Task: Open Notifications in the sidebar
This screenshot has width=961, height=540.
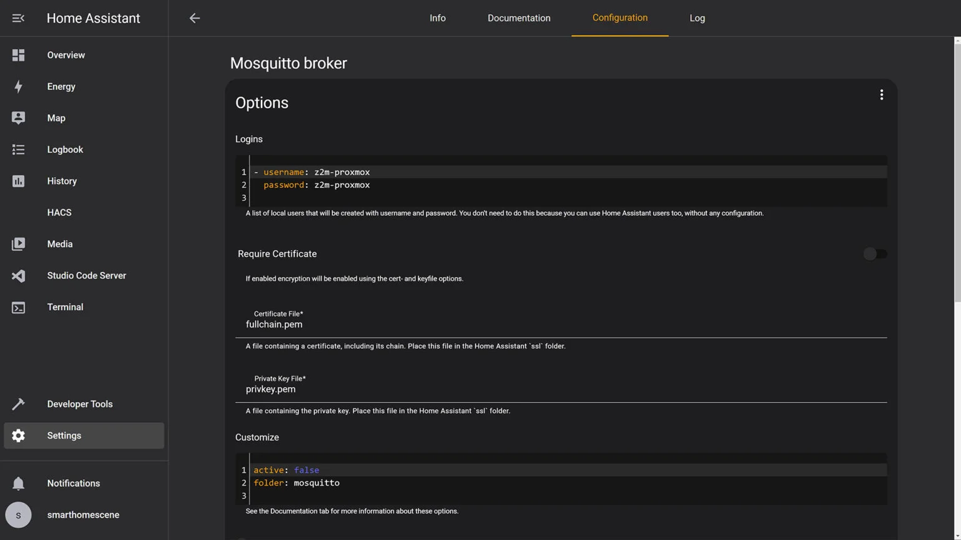Action: pos(84,483)
